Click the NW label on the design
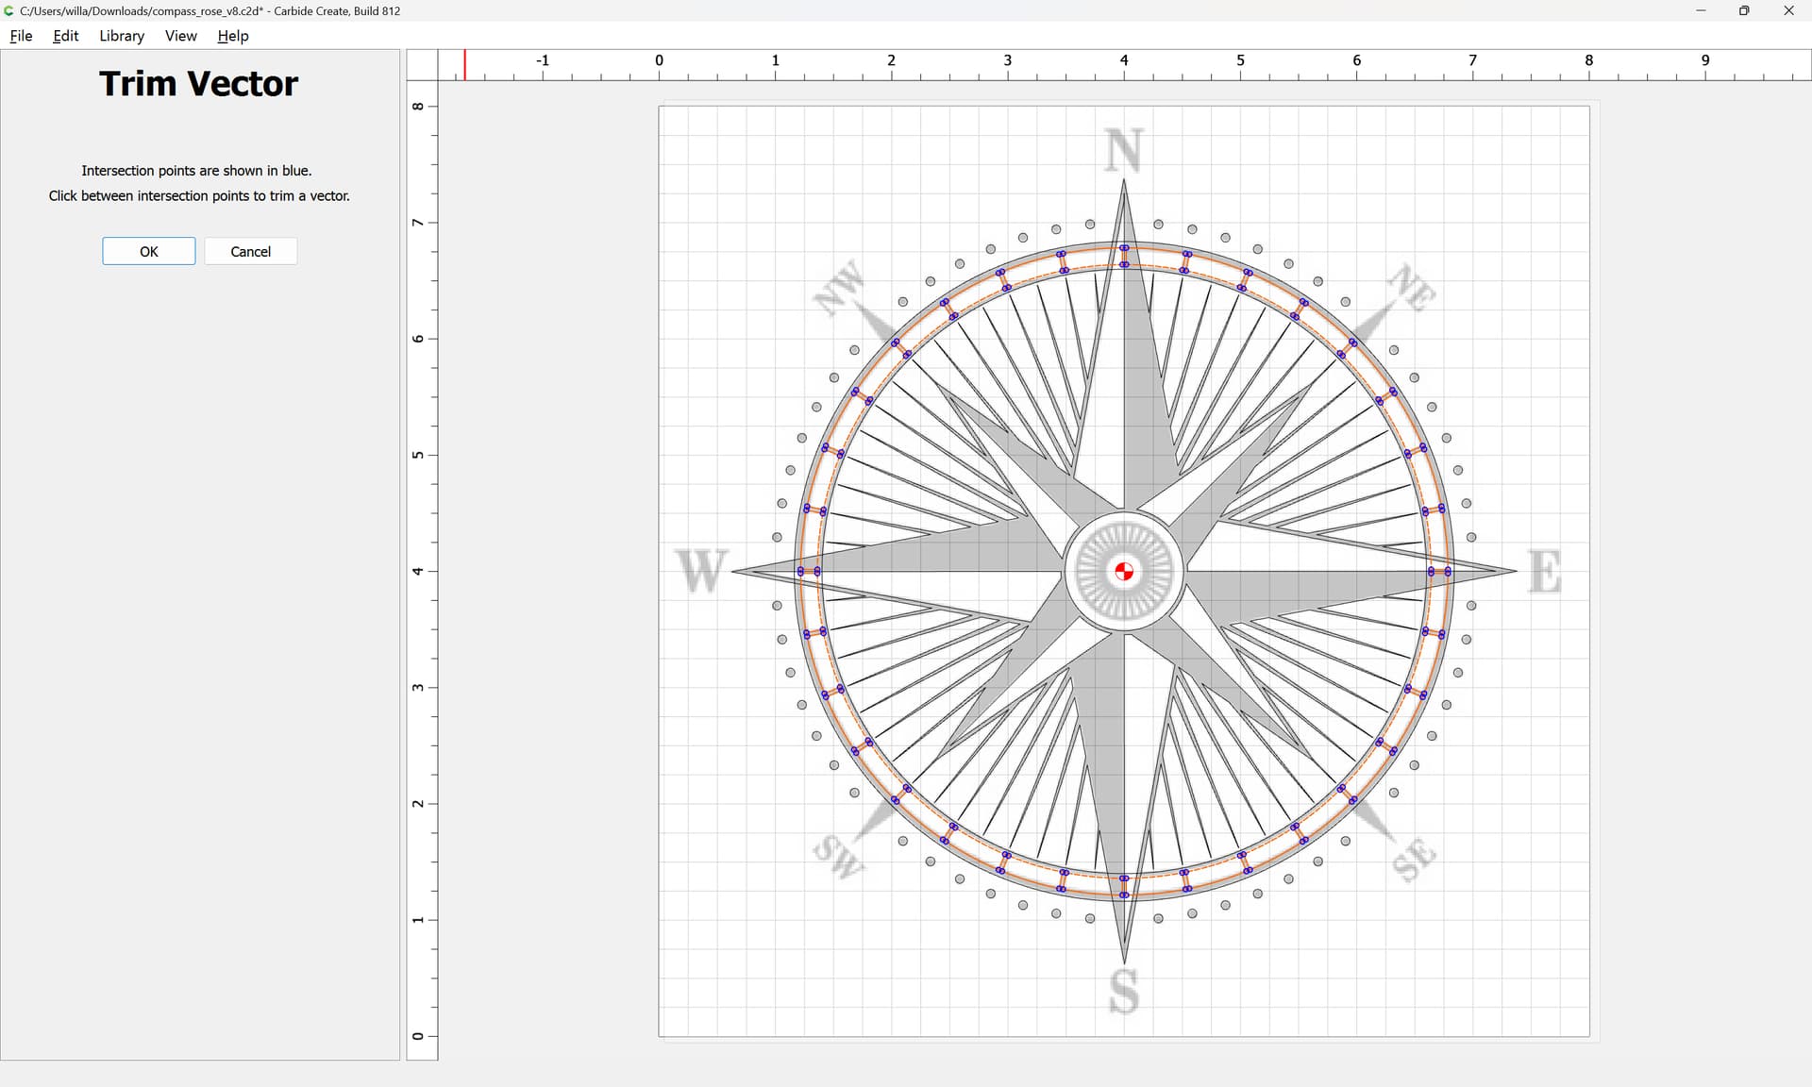The height and width of the screenshot is (1087, 1812). tap(839, 288)
